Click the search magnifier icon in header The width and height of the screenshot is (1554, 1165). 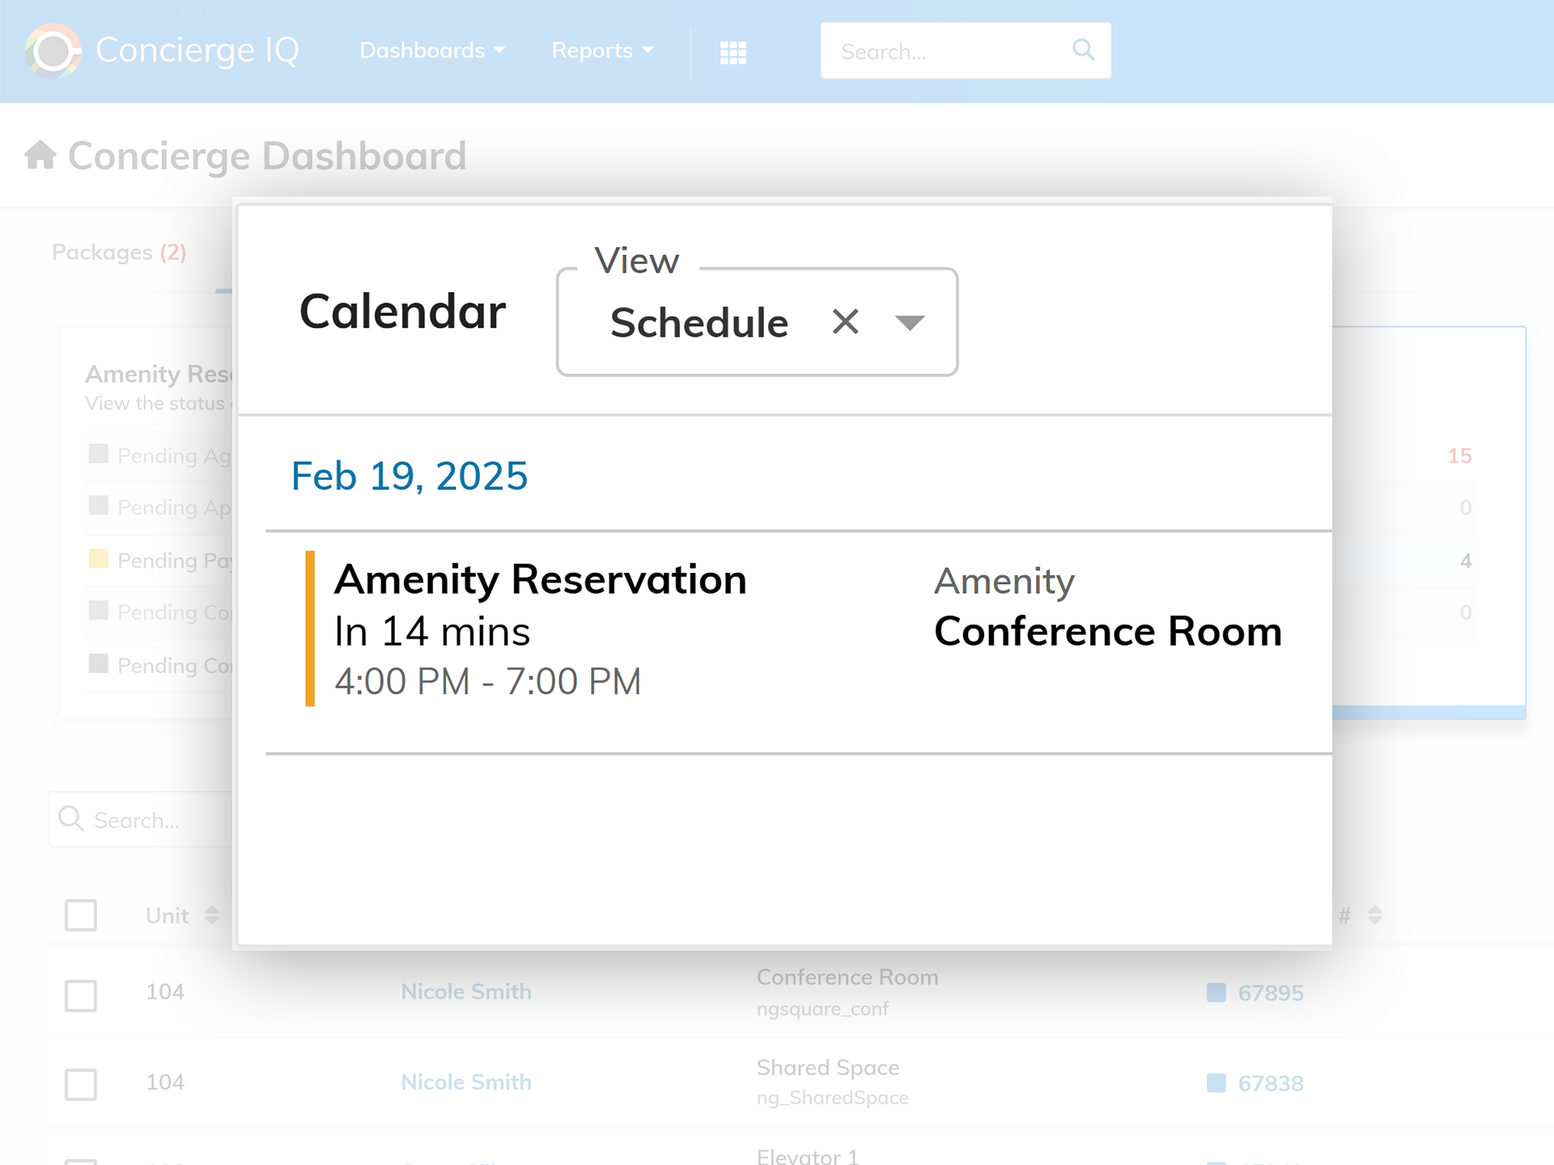(x=1083, y=50)
